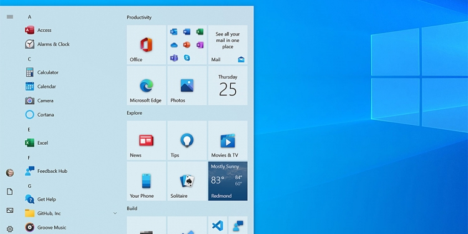The width and height of the screenshot is (468, 234).
Task: Open the Your Phone tile
Action: tap(146, 181)
